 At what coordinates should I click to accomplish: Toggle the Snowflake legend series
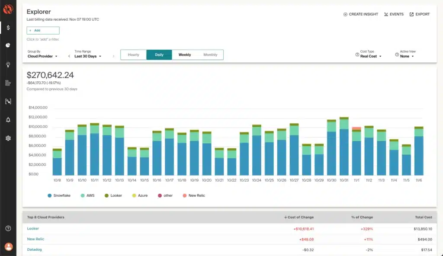[x=59, y=195]
